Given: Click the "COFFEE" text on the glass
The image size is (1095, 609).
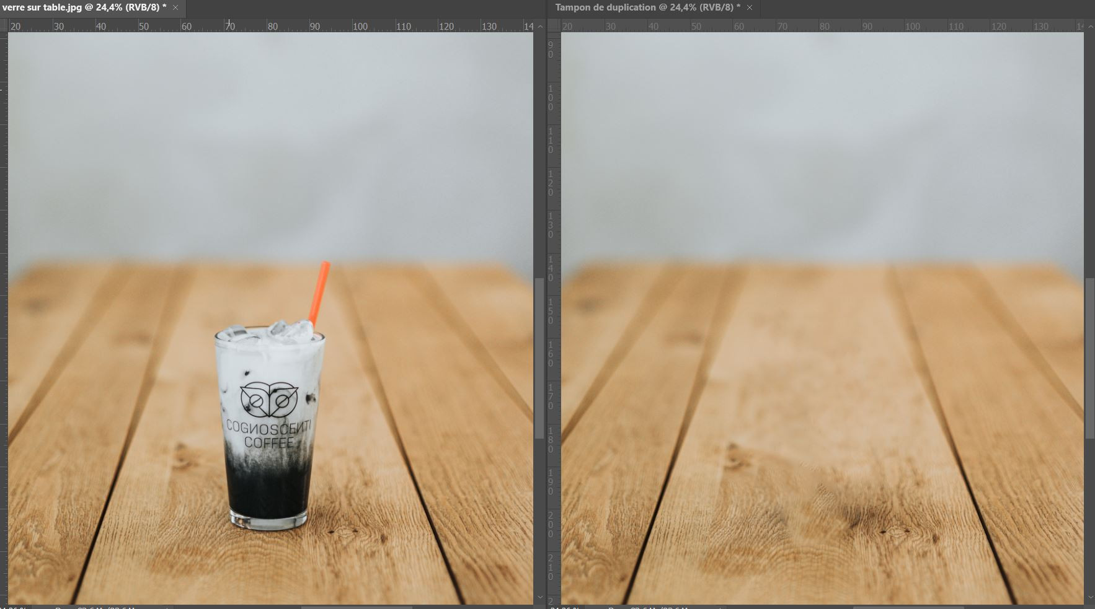Looking at the screenshot, I should pyautogui.click(x=268, y=442).
